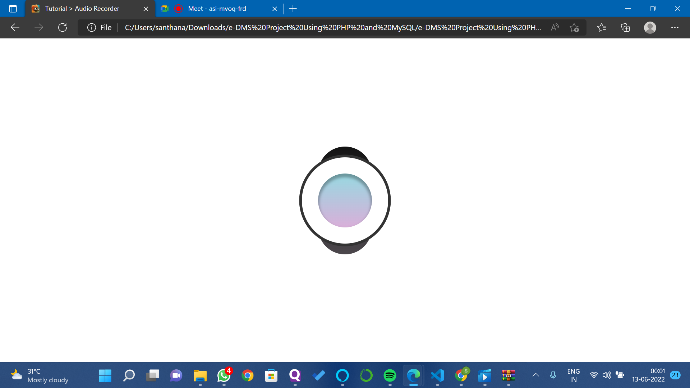
Task: Open the Read aloud icon
Action: pyautogui.click(x=555, y=28)
